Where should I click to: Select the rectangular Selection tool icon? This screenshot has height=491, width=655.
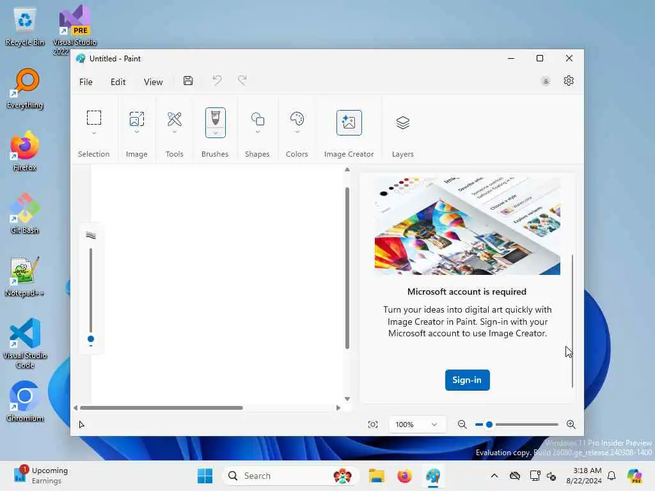94,118
